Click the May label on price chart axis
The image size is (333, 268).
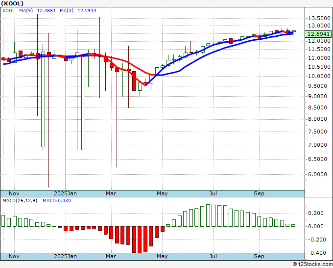click(162, 193)
